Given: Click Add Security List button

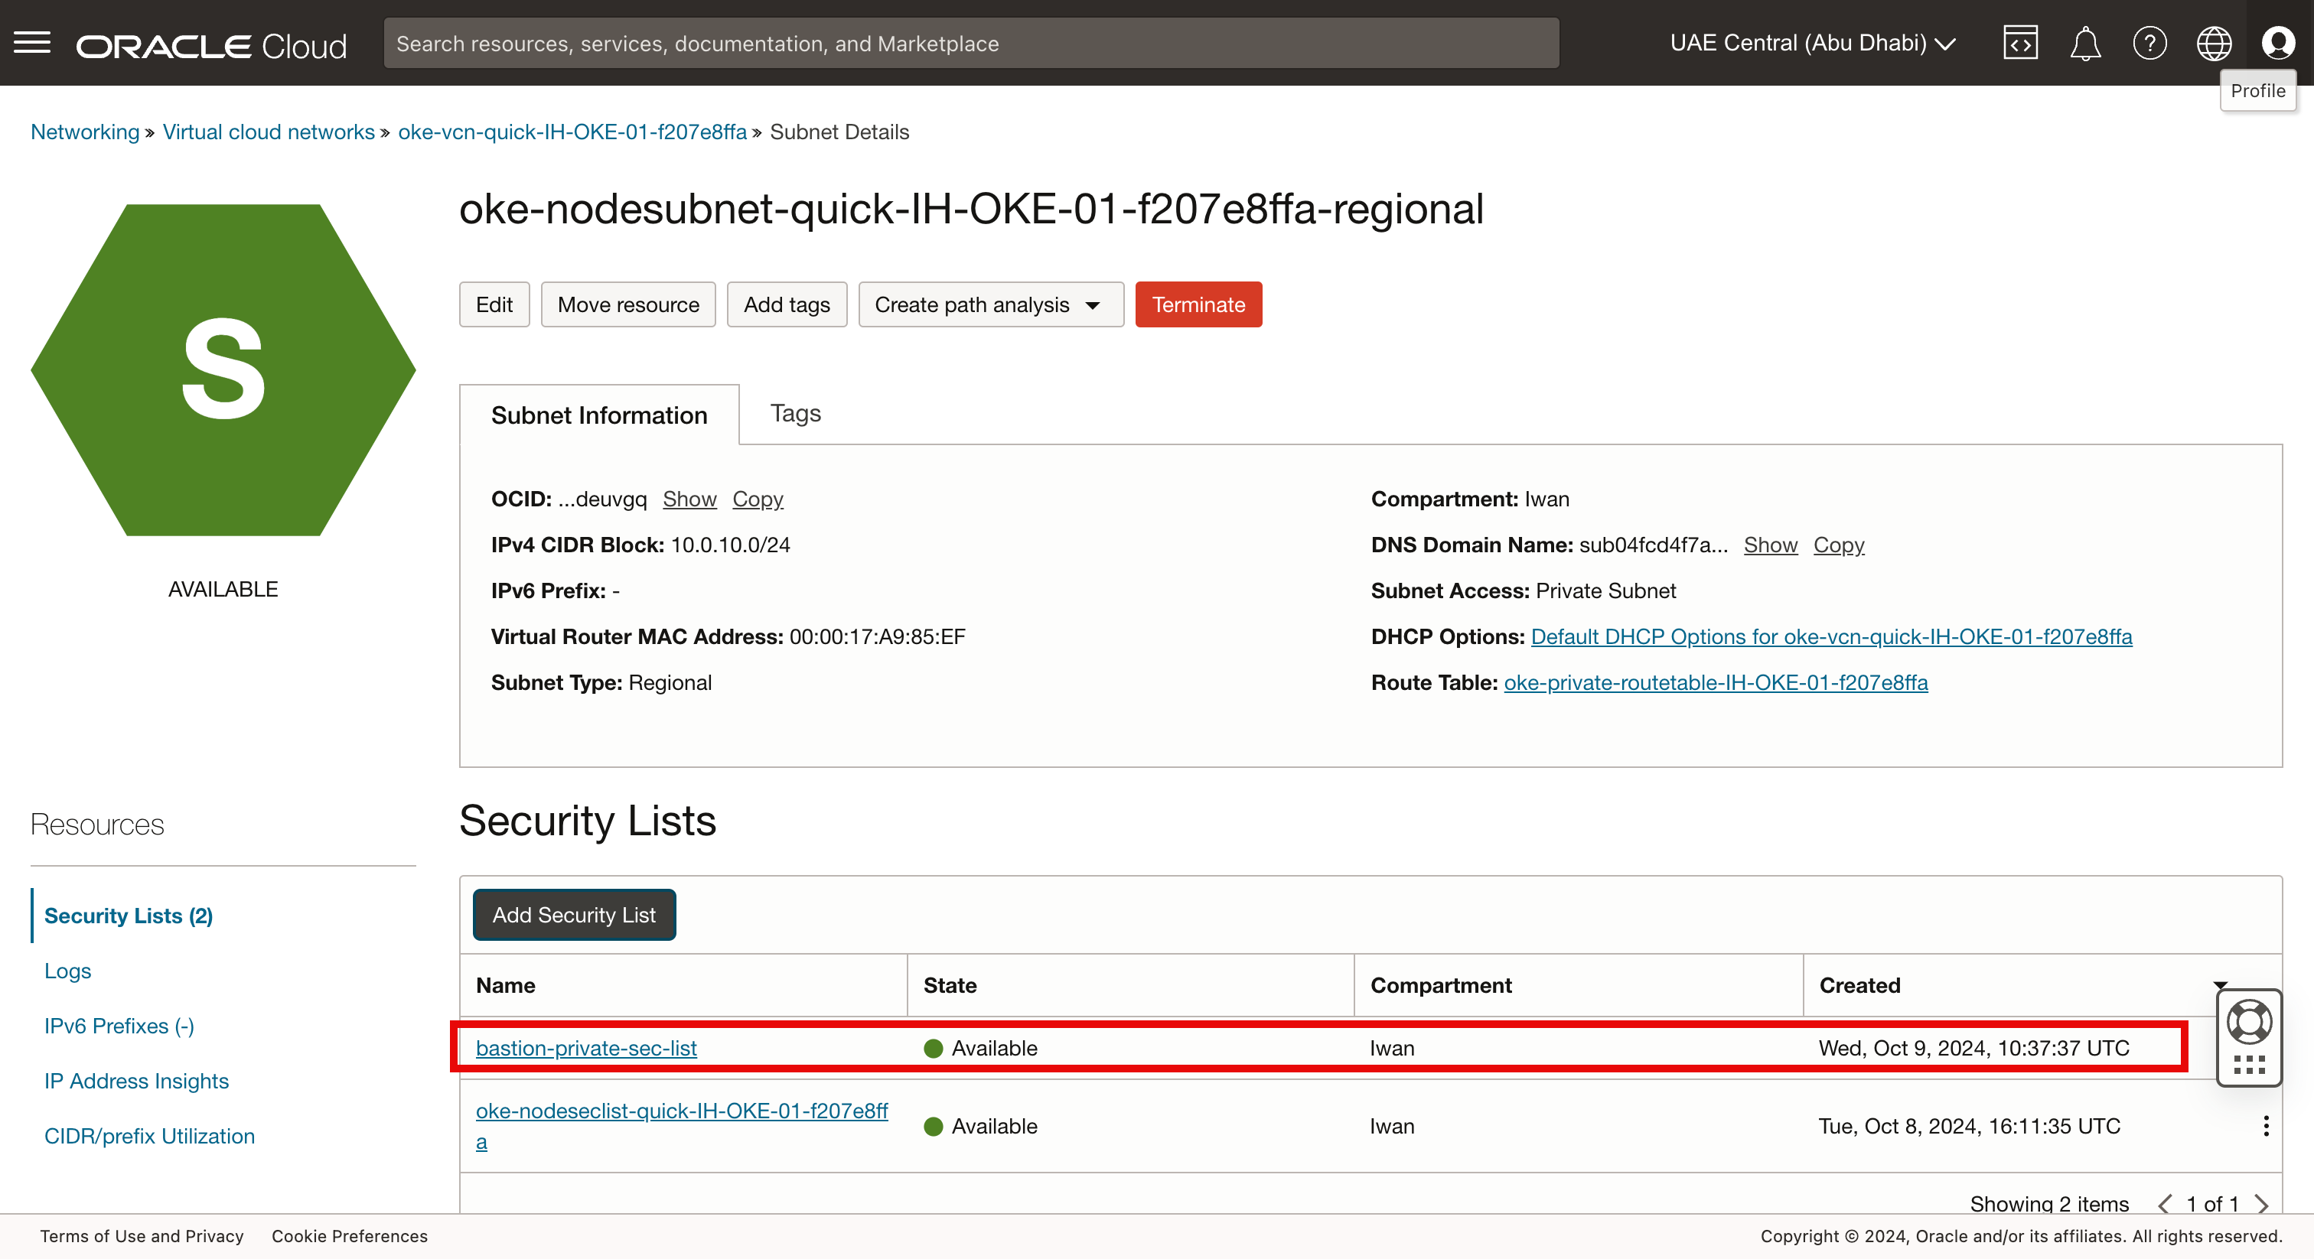Looking at the screenshot, I should [x=573, y=915].
